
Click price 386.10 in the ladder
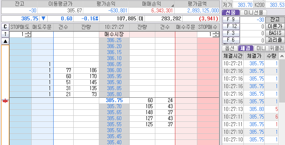pyautogui.click(x=114, y=58)
